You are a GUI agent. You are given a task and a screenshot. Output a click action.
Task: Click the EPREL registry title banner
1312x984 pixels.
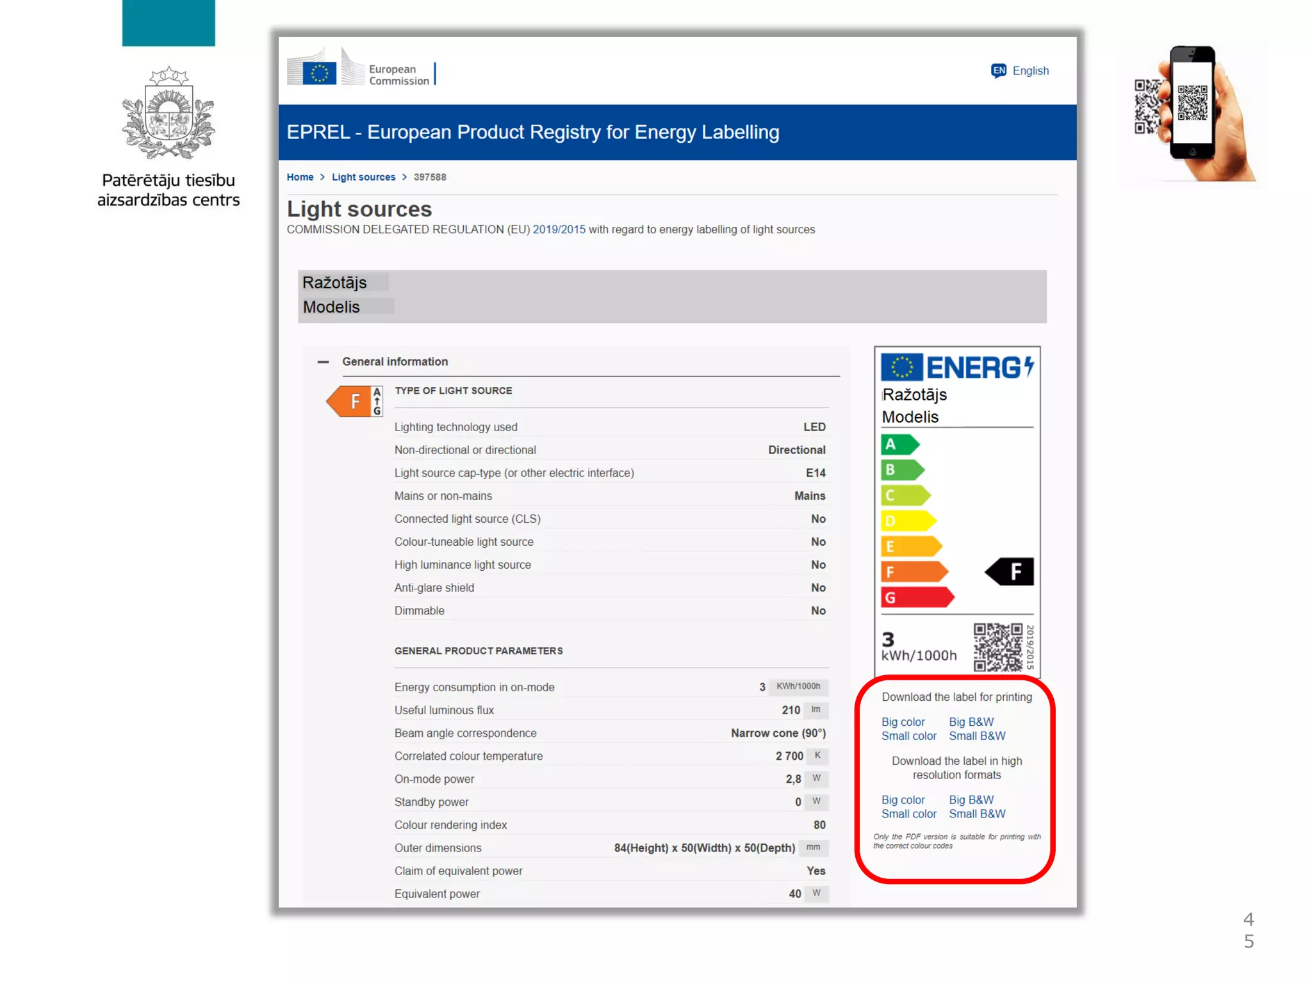(x=533, y=132)
